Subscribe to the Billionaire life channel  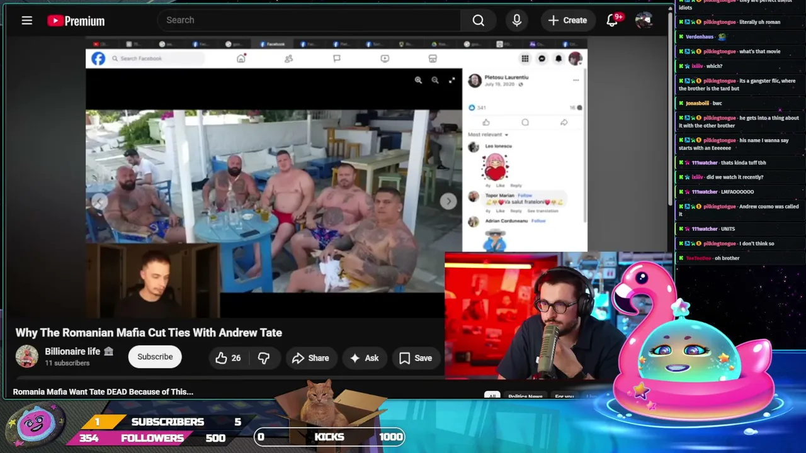click(155, 357)
